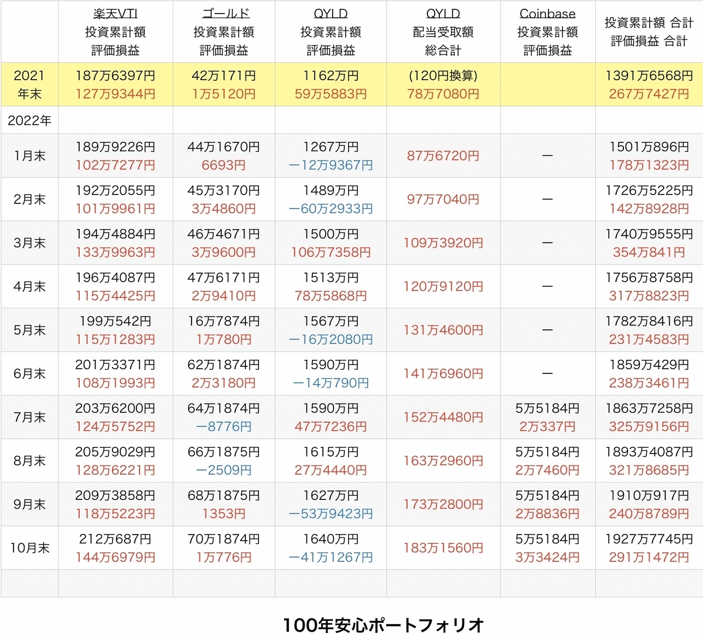This screenshot has height=633, width=703.
Task: Select the Coinbase profit 3万3424円
Action: coord(548,557)
